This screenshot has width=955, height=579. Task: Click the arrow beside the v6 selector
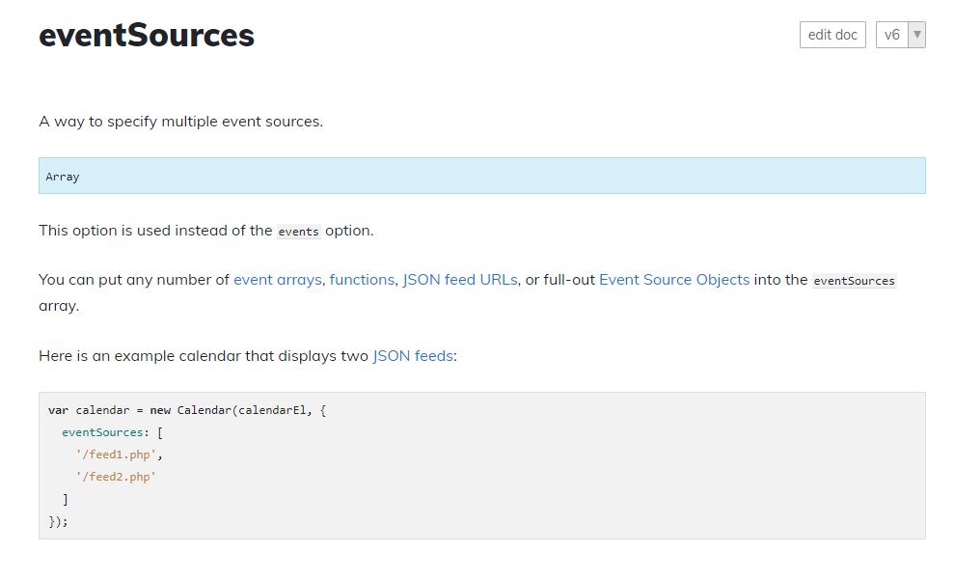(x=917, y=35)
